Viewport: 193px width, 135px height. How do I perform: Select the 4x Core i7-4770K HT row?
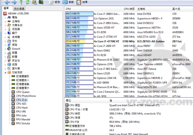[129, 42]
